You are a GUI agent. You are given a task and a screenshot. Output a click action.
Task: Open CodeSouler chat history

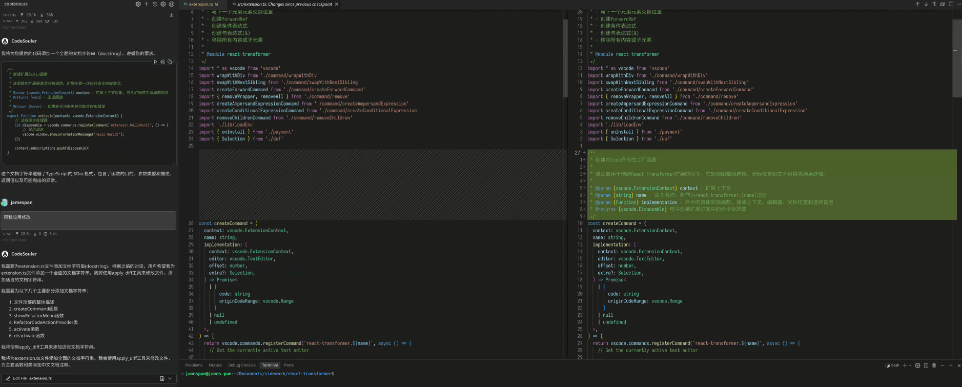tap(155, 4)
